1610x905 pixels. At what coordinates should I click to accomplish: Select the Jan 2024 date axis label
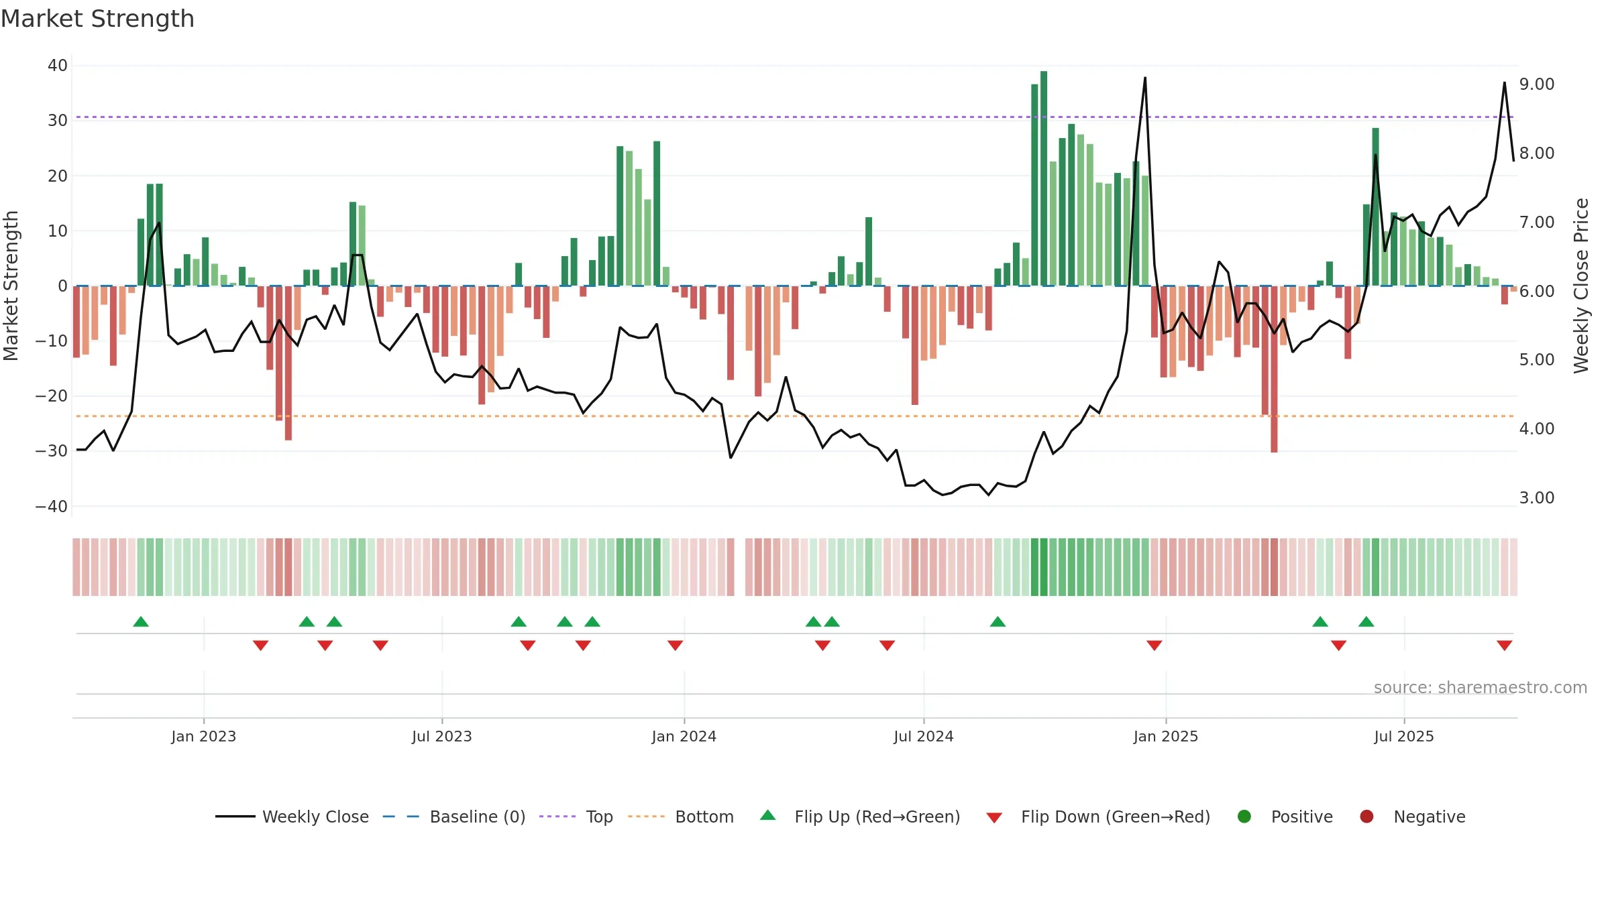(684, 736)
